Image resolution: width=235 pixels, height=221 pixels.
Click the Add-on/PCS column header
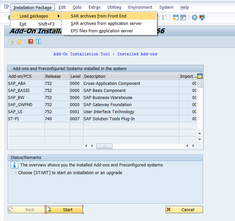pos(26,76)
